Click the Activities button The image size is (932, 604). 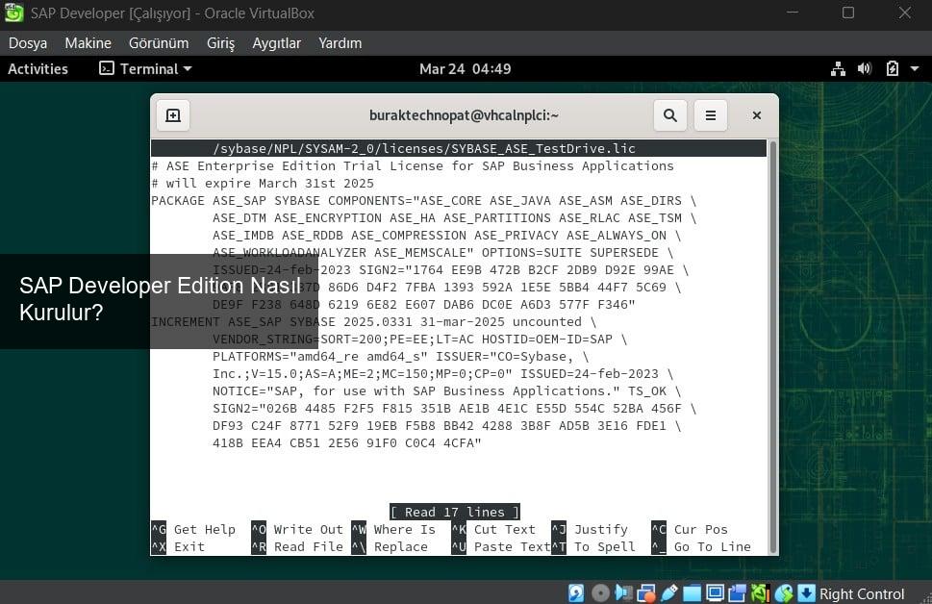(38, 69)
